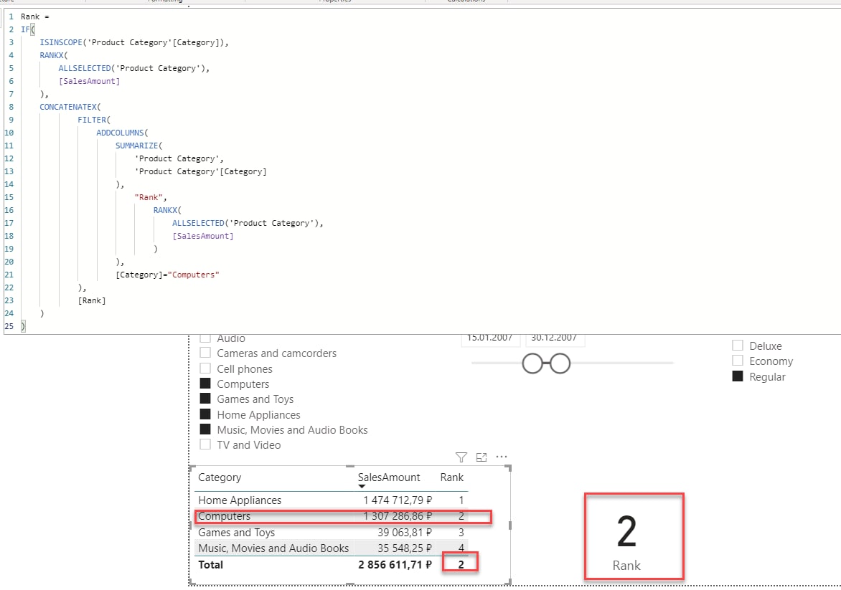Click the [Rank] line in formula

92,300
